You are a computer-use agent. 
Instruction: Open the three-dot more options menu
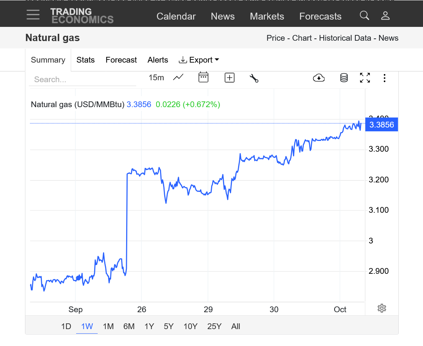385,78
